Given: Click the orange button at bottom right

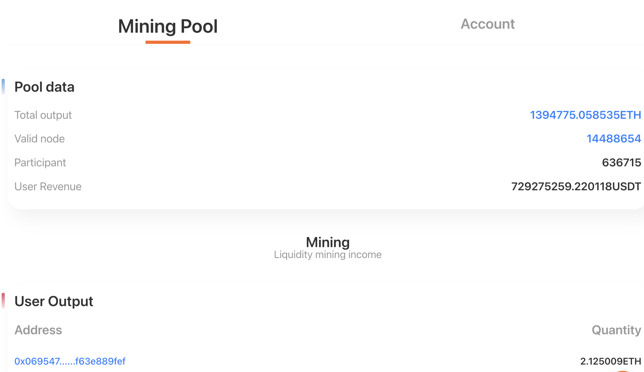Looking at the screenshot, I should tap(623, 371).
